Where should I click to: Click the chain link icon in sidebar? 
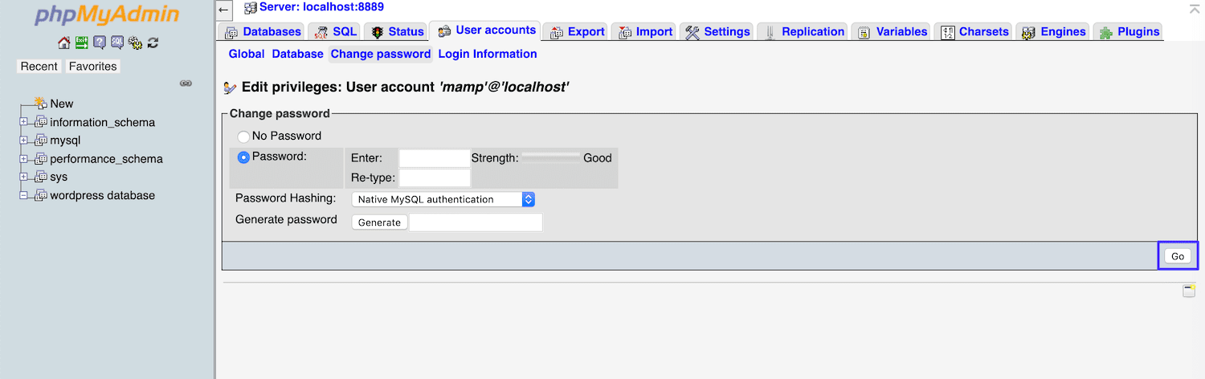coord(186,83)
